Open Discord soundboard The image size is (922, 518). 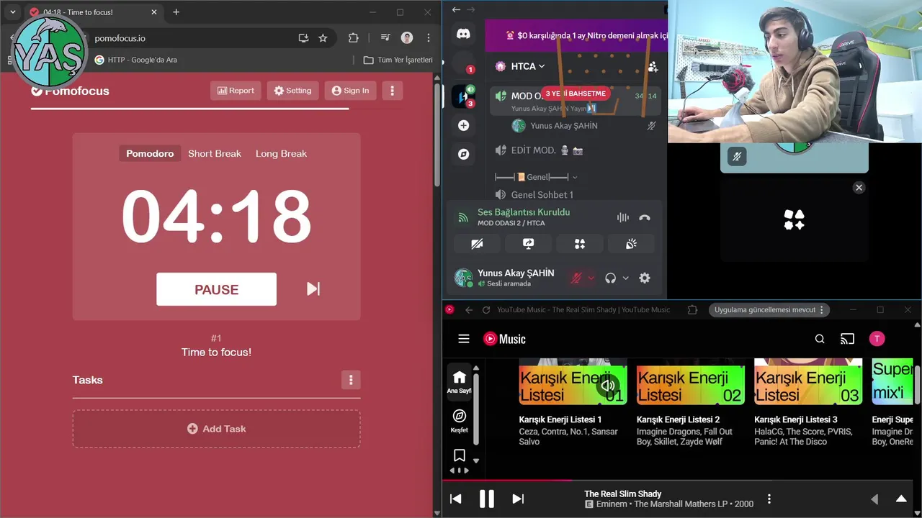click(x=632, y=244)
